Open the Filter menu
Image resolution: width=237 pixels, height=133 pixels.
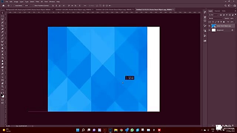[37, 1]
